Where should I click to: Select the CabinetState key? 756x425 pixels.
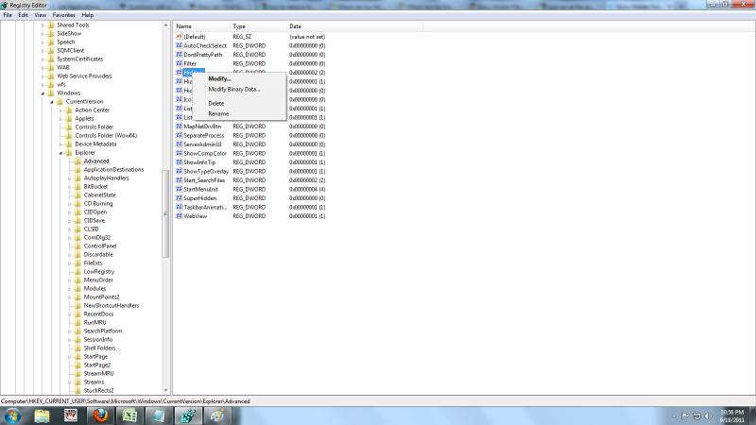click(100, 195)
